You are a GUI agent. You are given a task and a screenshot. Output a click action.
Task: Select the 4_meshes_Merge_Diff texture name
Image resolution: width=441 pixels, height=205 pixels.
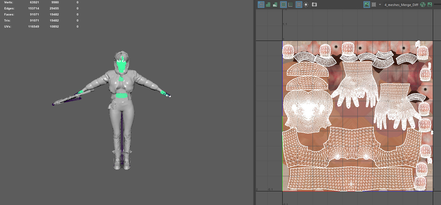pyautogui.click(x=401, y=5)
